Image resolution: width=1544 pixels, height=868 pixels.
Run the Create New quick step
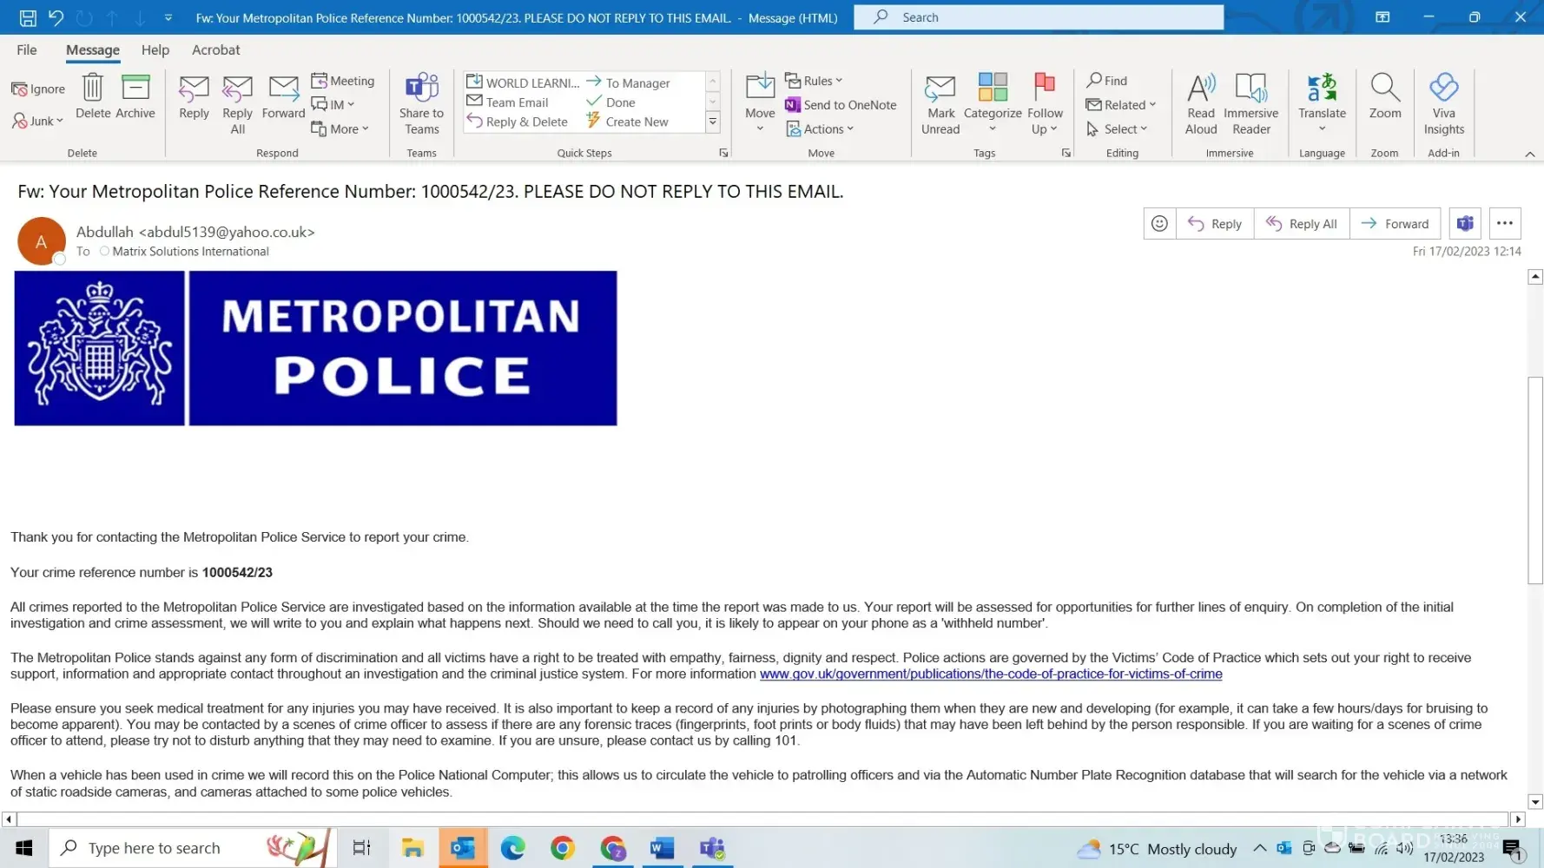click(x=628, y=122)
